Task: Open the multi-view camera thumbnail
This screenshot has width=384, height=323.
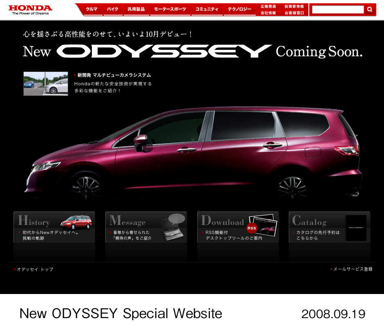Action: click(46, 84)
